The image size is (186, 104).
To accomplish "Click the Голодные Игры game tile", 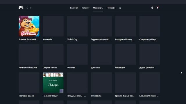I will click(x=77, y=83).
